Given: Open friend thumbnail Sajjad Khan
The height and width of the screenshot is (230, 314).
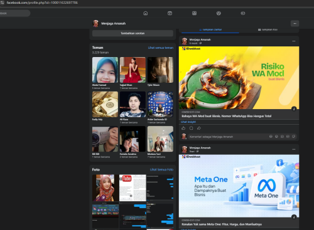Looking at the screenshot, I should [133, 70].
